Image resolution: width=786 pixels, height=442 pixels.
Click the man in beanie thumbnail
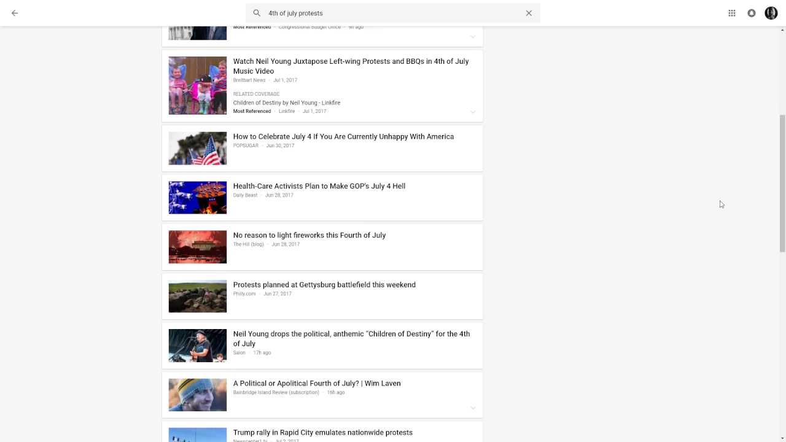coord(198,395)
